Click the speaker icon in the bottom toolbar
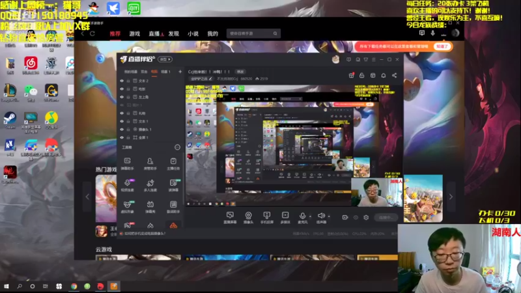Image resolution: width=521 pixels, height=293 pixels. [x=321, y=216]
